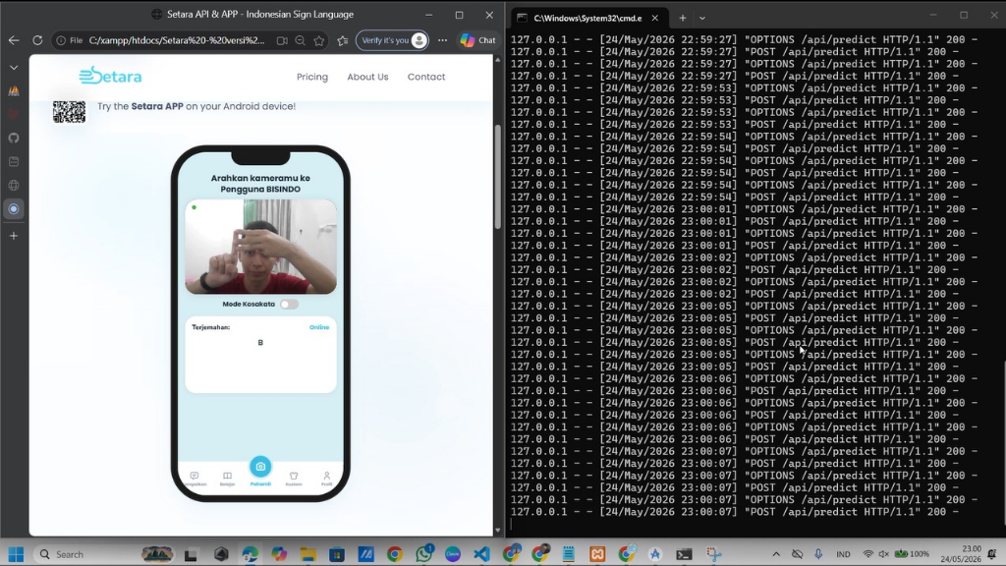Open browser Settings and more menu
Viewport: 1006px width, 566px height.
pyautogui.click(x=443, y=40)
